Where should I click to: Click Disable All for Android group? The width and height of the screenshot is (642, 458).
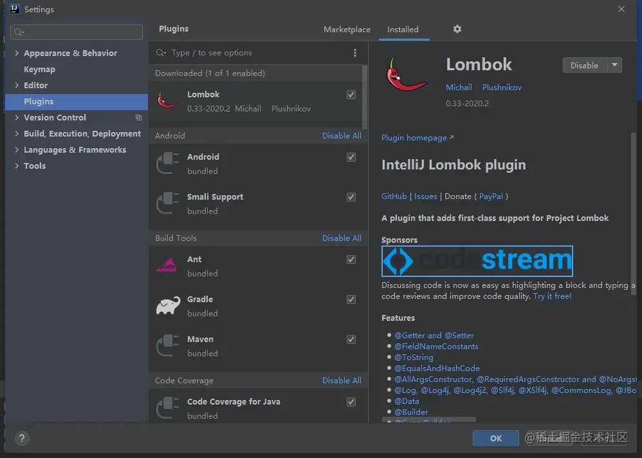coord(342,136)
